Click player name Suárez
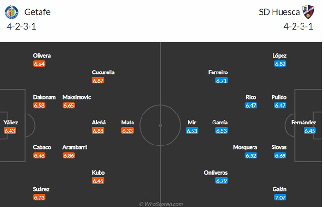Image resolution: width=324 pixels, height=207 pixels. click(41, 189)
